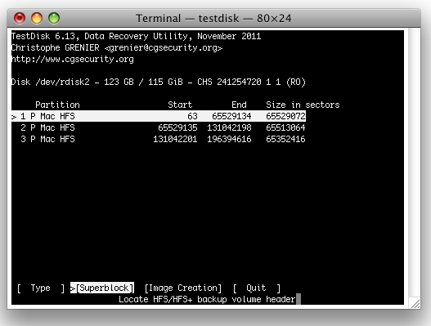The height and width of the screenshot is (326, 431).
Task: Click the grenier@cgsecurity.org email address
Action: click(164, 47)
